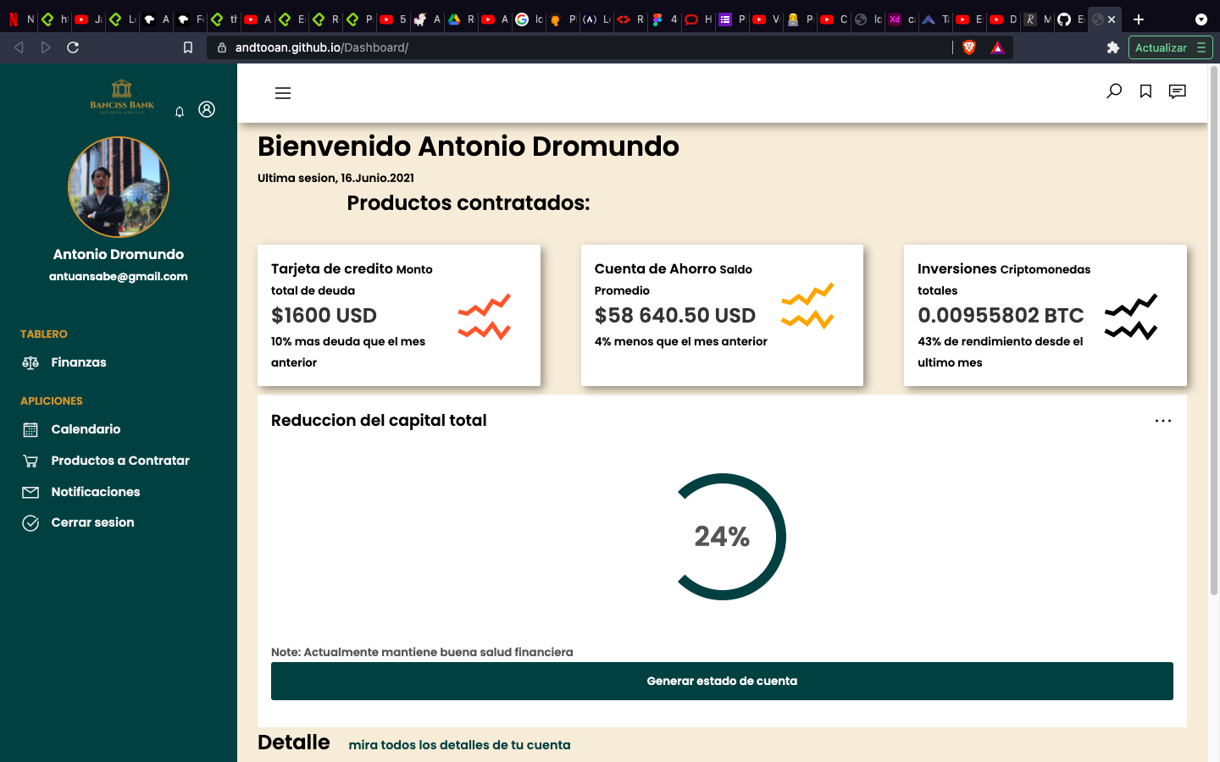Follow the mira todos los detalles link
1220x762 pixels.
pos(458,745)
